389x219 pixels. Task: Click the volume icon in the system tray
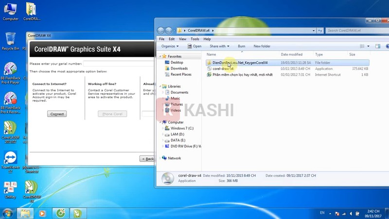coord(351,213)
